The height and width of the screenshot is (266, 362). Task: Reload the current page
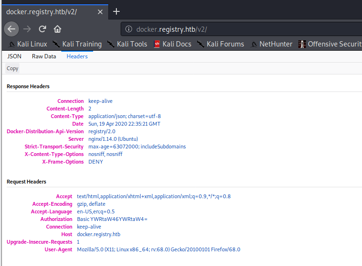click(42, 29)
